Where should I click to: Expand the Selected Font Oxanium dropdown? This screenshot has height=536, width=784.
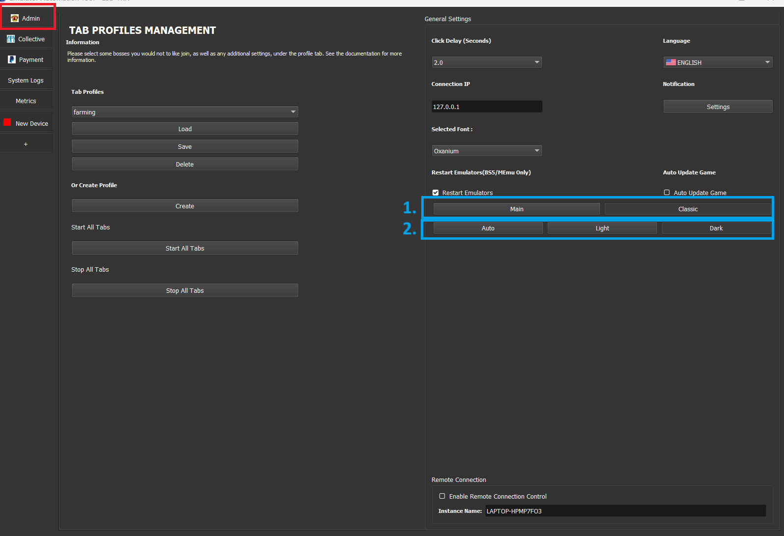[x=487, y=151]
